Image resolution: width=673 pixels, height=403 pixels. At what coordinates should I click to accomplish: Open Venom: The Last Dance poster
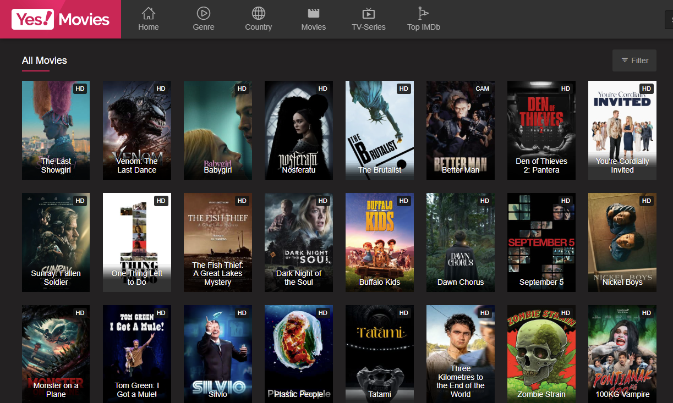[137, 130]
